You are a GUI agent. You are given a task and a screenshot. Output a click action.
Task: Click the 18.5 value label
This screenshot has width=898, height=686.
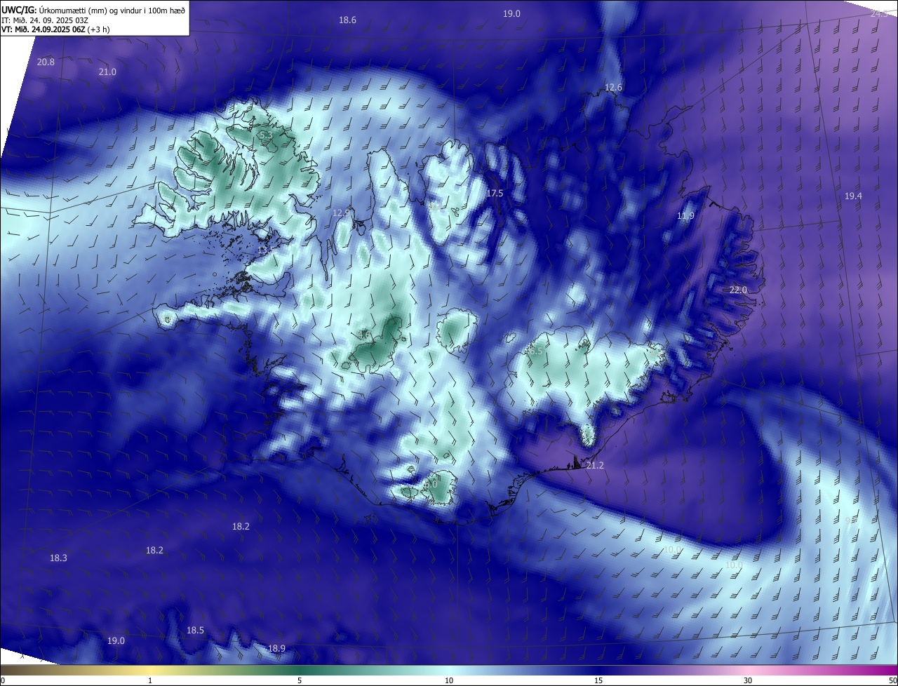(195, 631)
